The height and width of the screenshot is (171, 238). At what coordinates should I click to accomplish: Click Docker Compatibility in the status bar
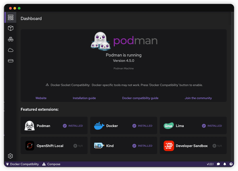coord(22,164)
